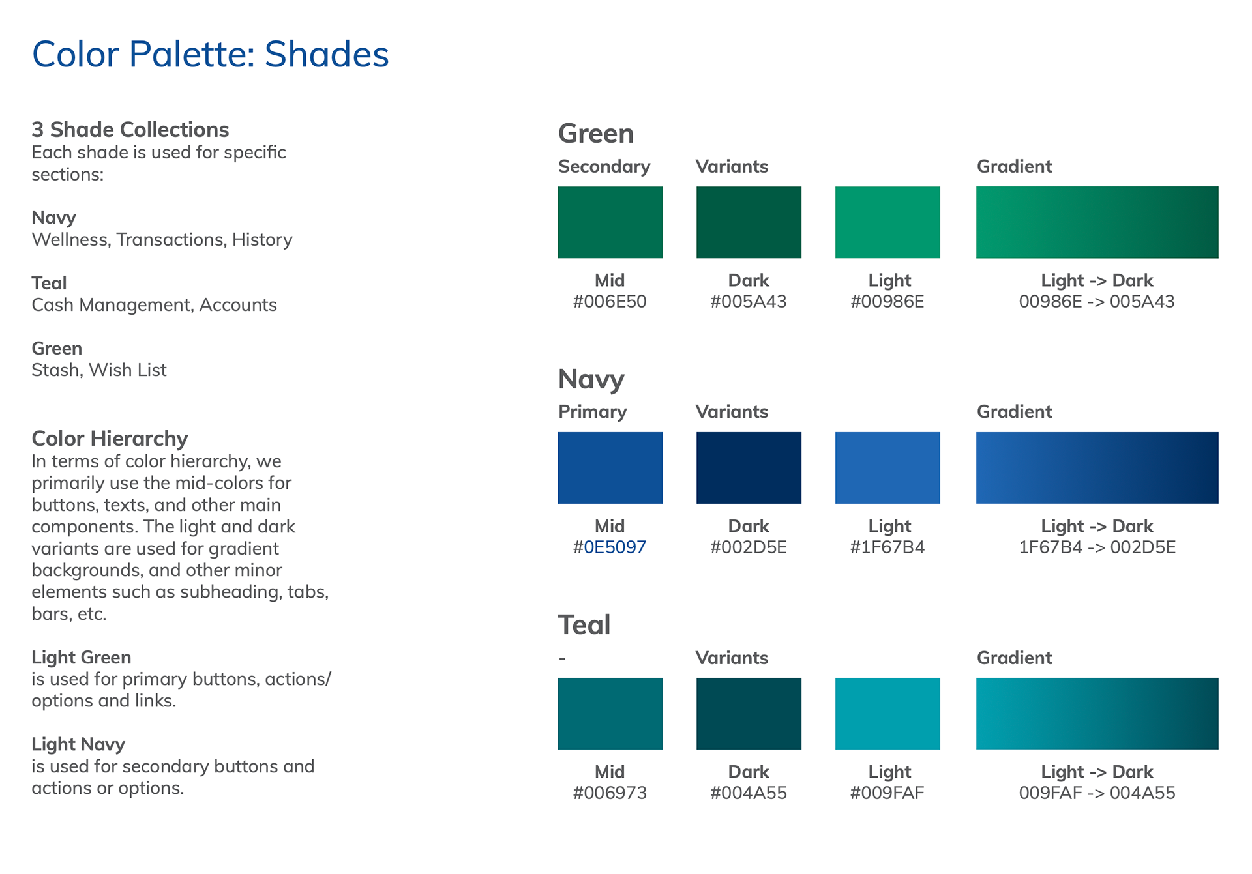Select the dark green swatch #005A43

749,222
